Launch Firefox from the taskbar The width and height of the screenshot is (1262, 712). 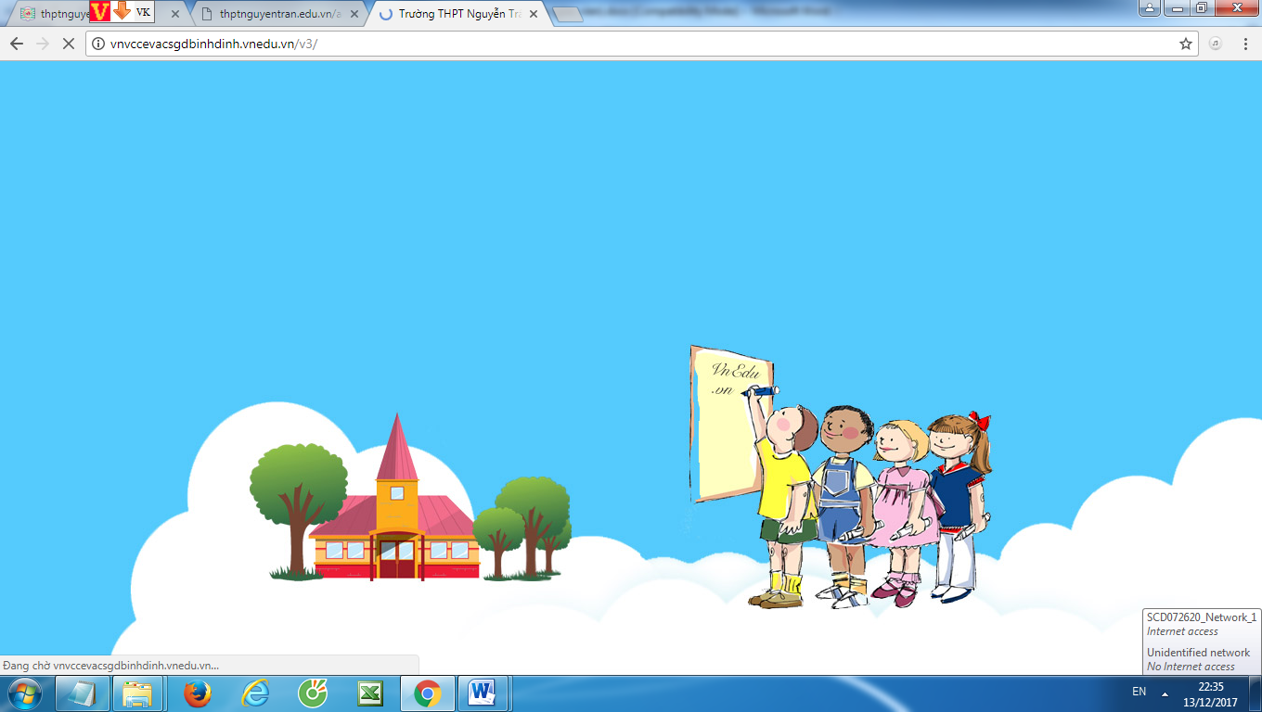click(x=197, y=693)
